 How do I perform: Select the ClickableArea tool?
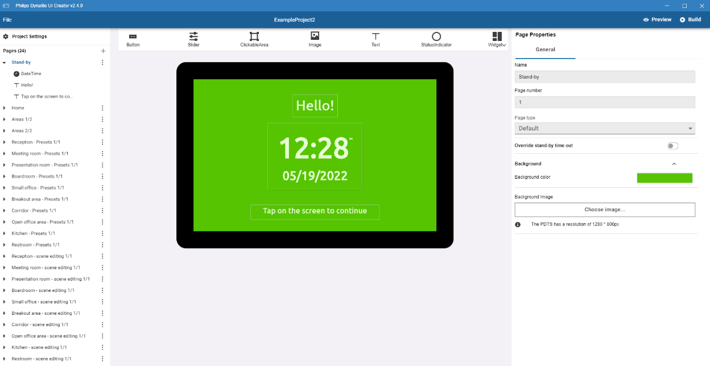pos(254,38)
